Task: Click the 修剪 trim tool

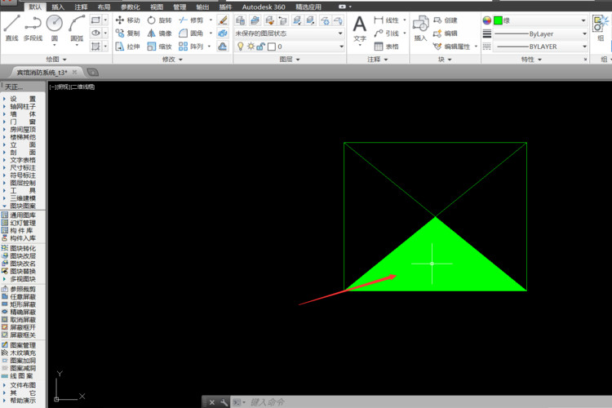Action: point(191,20)
